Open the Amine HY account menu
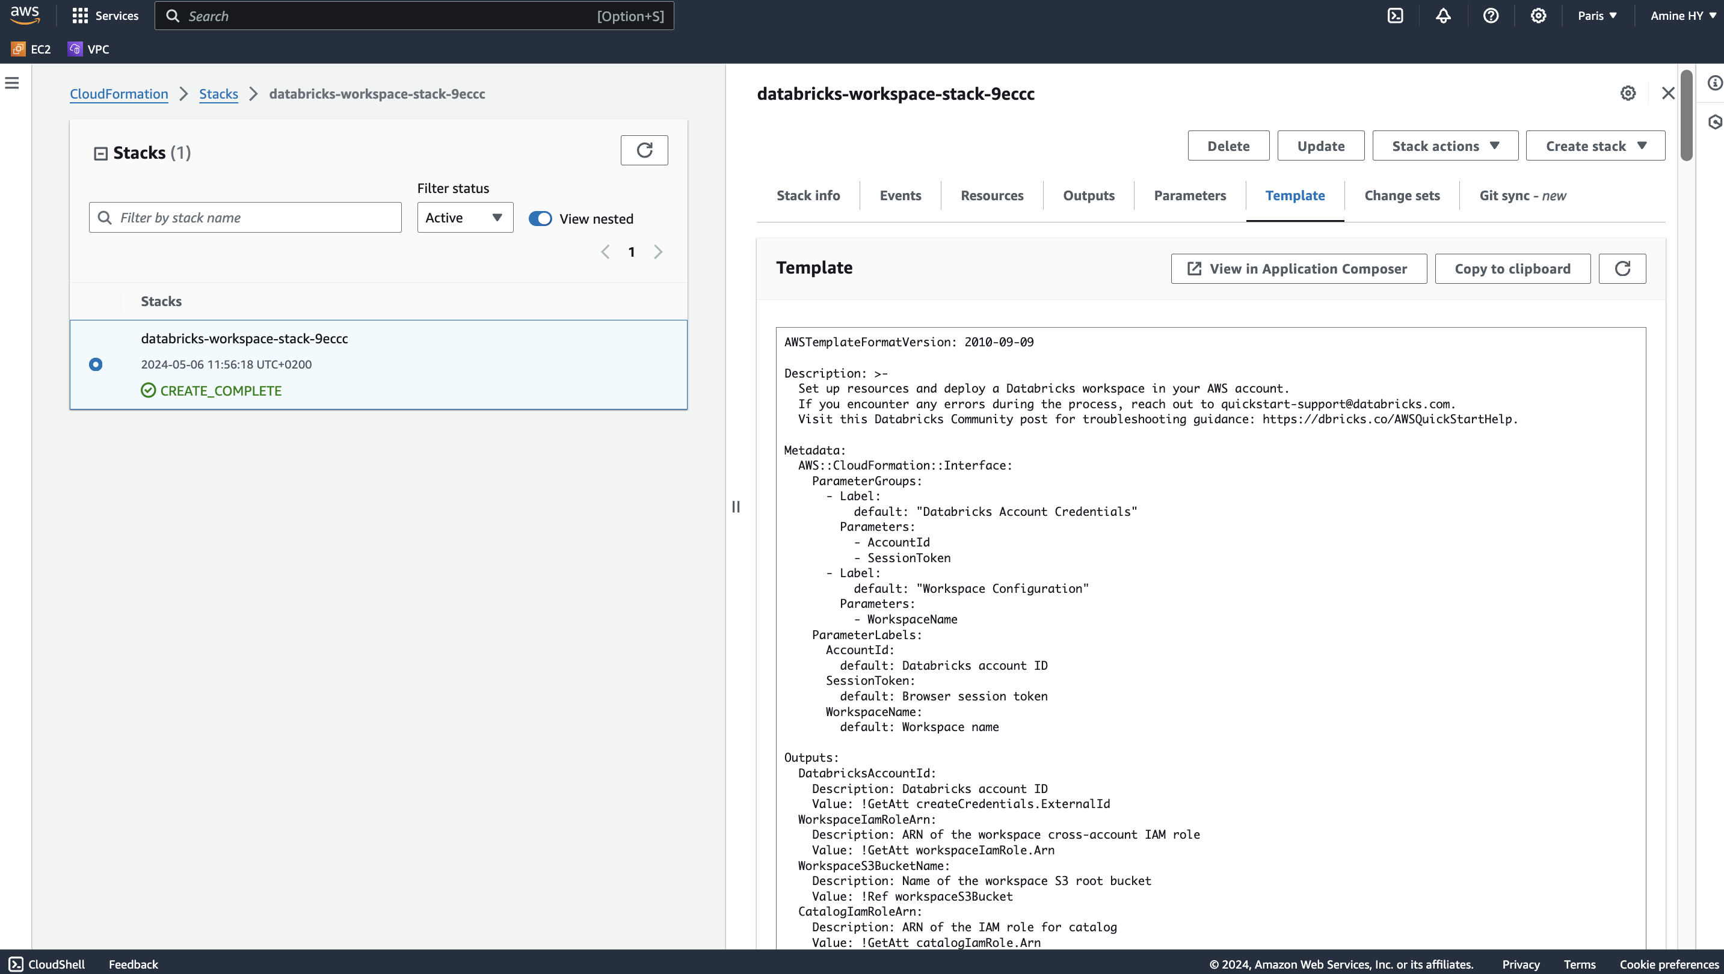Viewport: 1724px width, 974px height. 1682,16
